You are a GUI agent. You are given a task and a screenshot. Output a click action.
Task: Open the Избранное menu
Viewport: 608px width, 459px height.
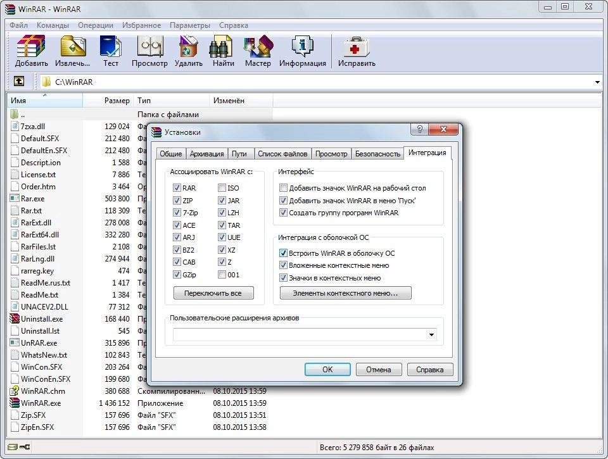tap(141, 25)
